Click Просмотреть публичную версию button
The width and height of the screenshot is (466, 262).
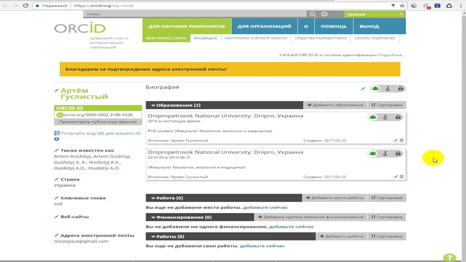pos(98,122)
